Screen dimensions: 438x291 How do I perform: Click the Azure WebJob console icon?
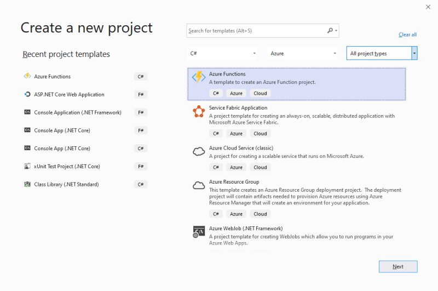click(x=199, y=232)
